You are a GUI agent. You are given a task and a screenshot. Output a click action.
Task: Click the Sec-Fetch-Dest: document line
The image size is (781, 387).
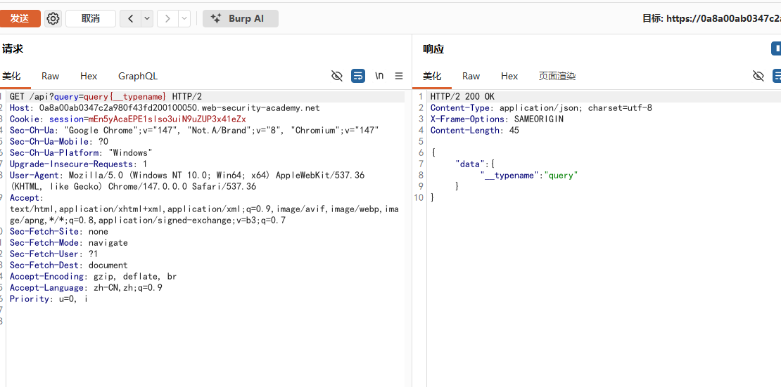(x=69, y=265)
